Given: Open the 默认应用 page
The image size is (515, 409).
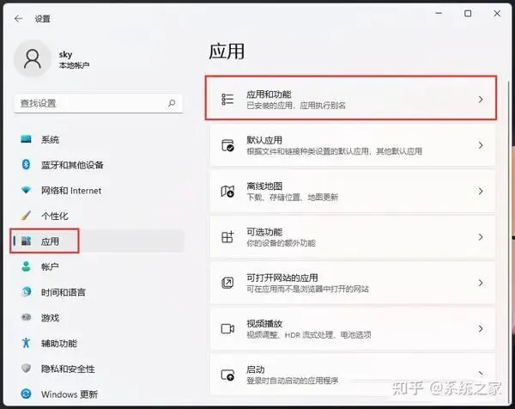Looking at the screenshot, I should 353,145.
